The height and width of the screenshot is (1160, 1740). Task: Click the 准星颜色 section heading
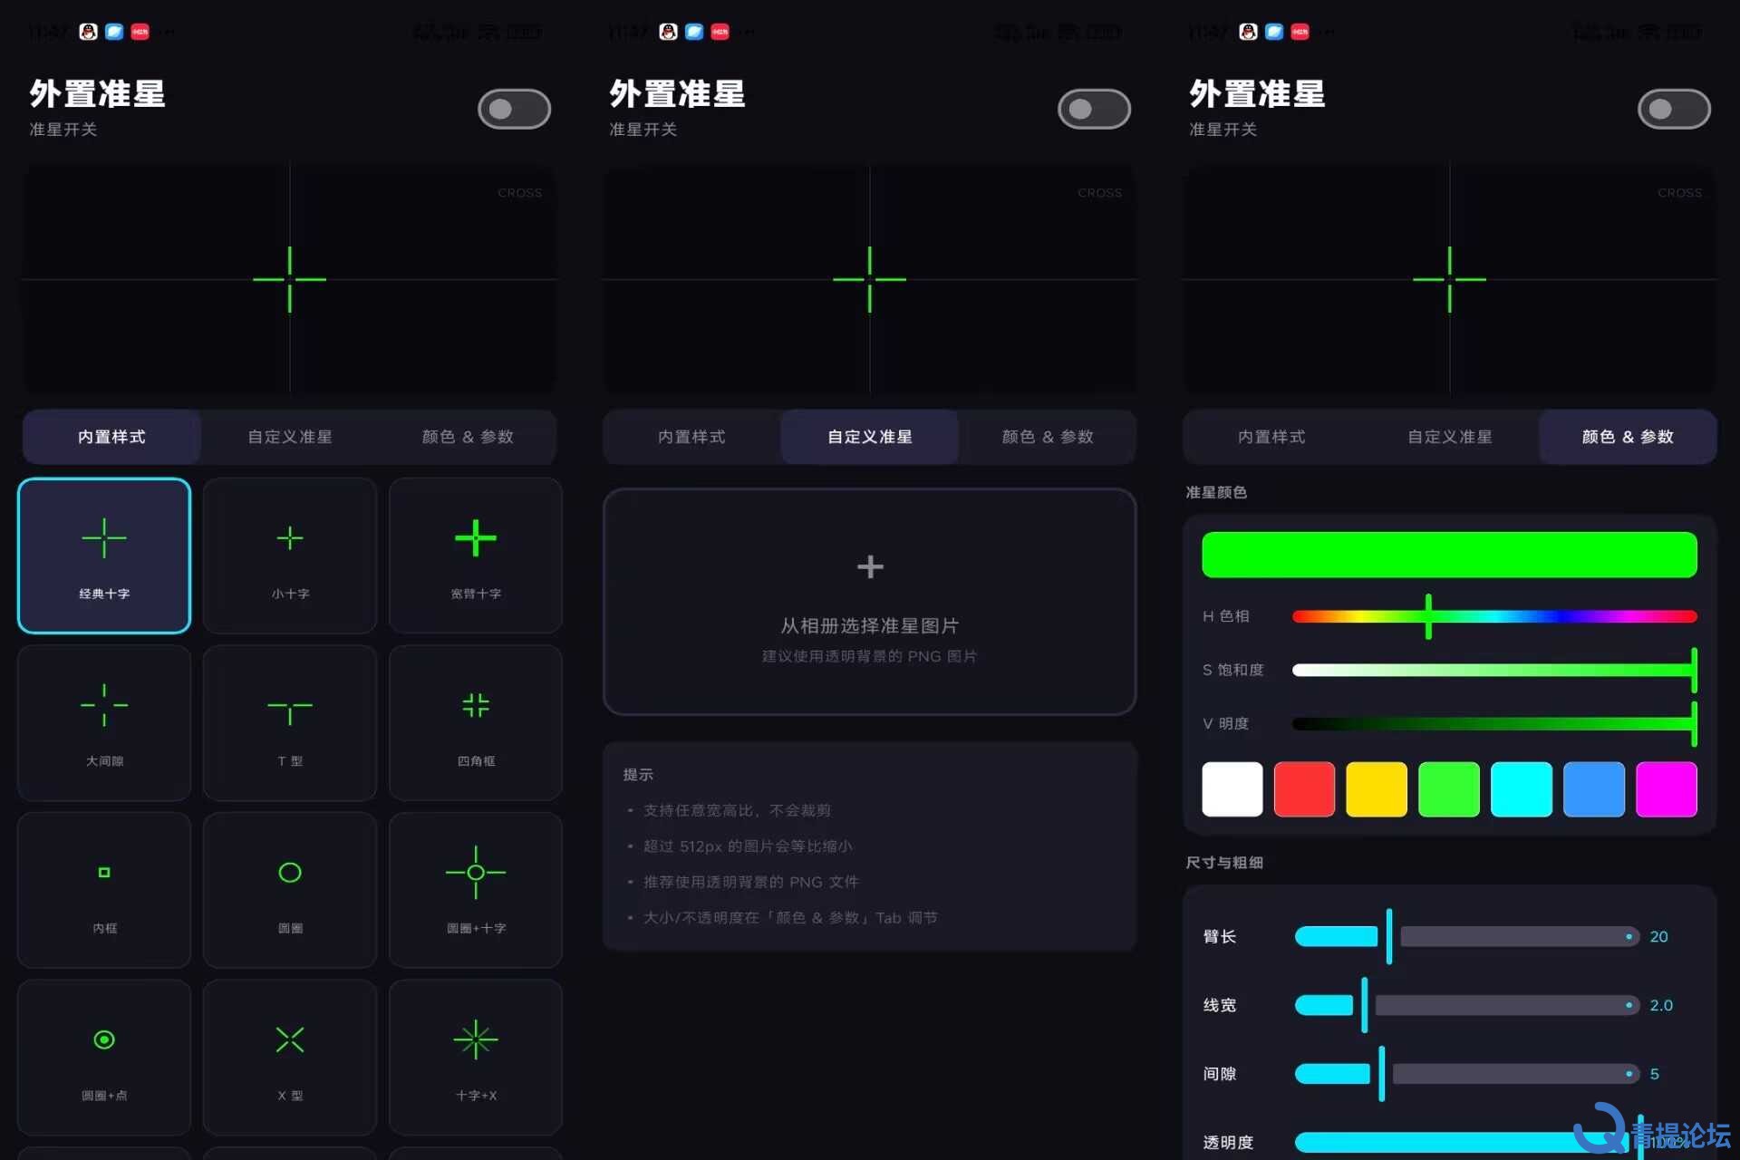pyautogui.click(x=1216, y=492)
